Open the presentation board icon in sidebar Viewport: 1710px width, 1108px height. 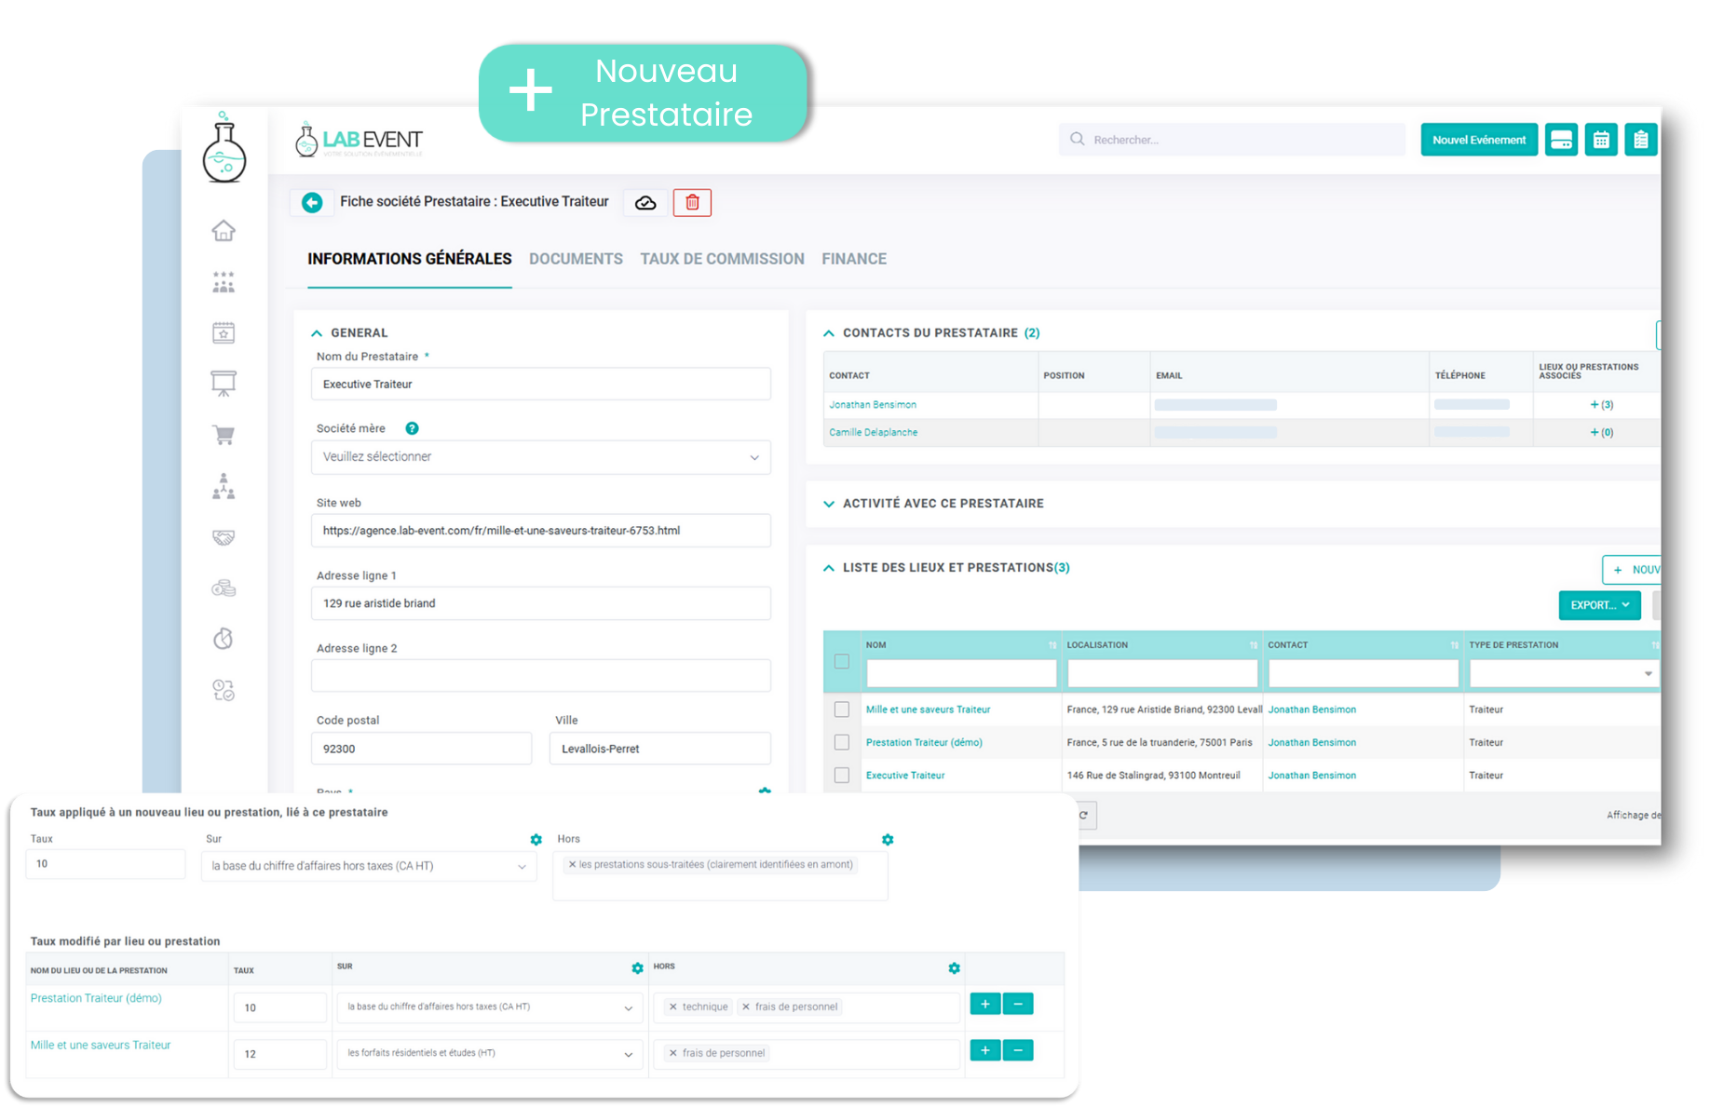pyautogui.click(x=224, y=384)
